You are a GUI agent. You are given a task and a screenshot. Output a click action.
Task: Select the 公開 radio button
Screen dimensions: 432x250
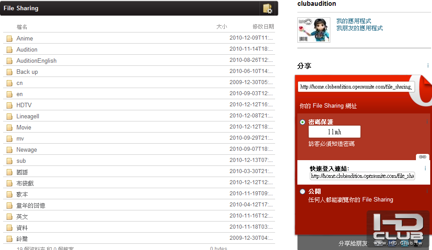[303, 191]
